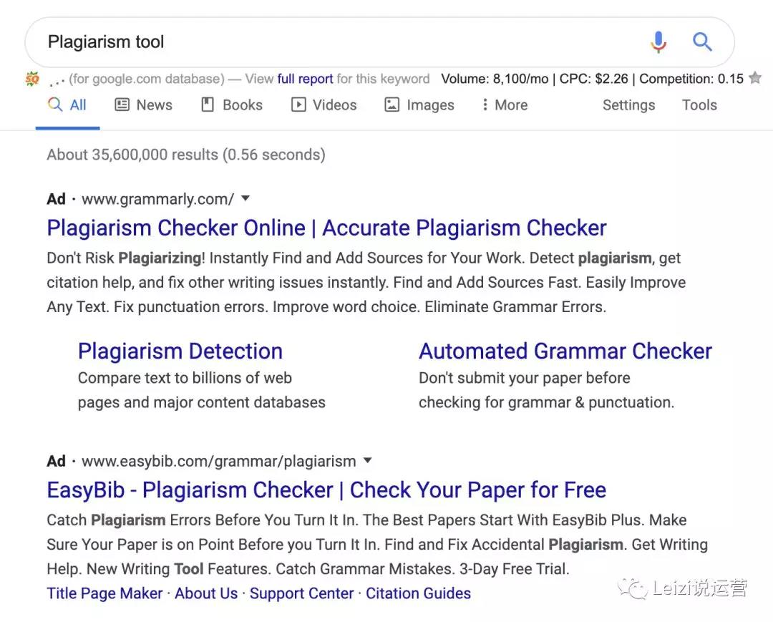The image size is (773, 622).
Task: Expand the grammarly.com ad dropdown arrow
Action: (245, 198)
